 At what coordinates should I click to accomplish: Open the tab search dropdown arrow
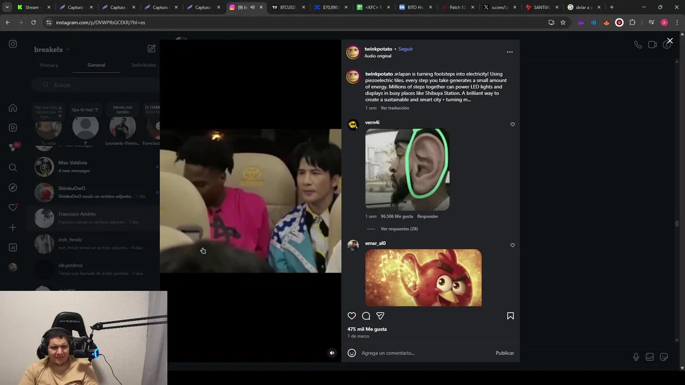[x=7, y=7]
